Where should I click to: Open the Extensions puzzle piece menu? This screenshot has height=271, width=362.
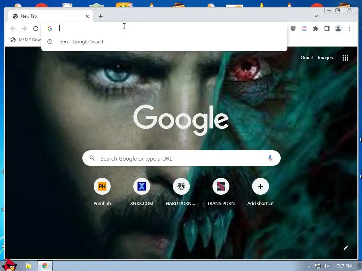tap(315, 29)
